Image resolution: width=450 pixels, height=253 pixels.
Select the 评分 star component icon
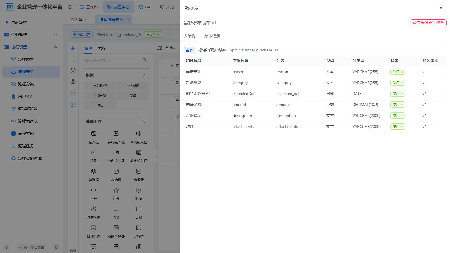116,190
